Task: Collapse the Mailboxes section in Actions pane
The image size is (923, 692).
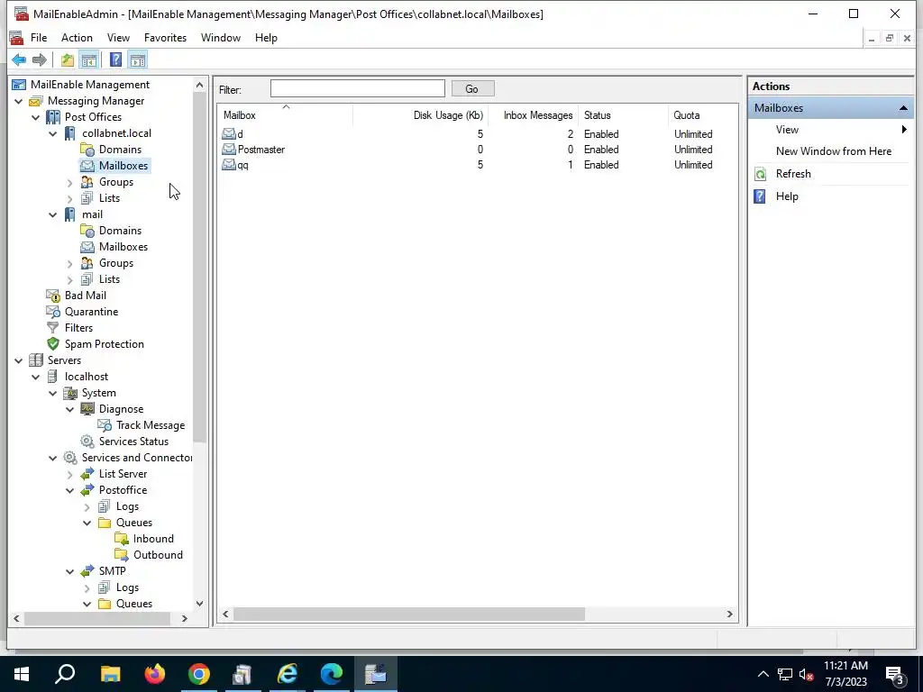Action: point(903,108)
